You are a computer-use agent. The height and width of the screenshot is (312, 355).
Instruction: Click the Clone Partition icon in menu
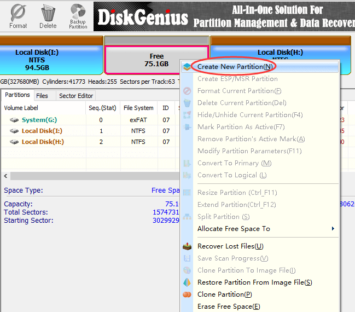tap(187, 294)
